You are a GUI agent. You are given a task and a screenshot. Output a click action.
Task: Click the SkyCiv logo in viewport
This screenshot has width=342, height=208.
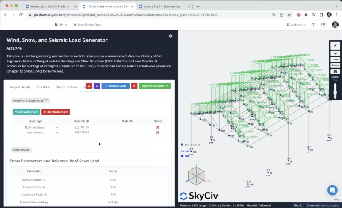(199, 196)
